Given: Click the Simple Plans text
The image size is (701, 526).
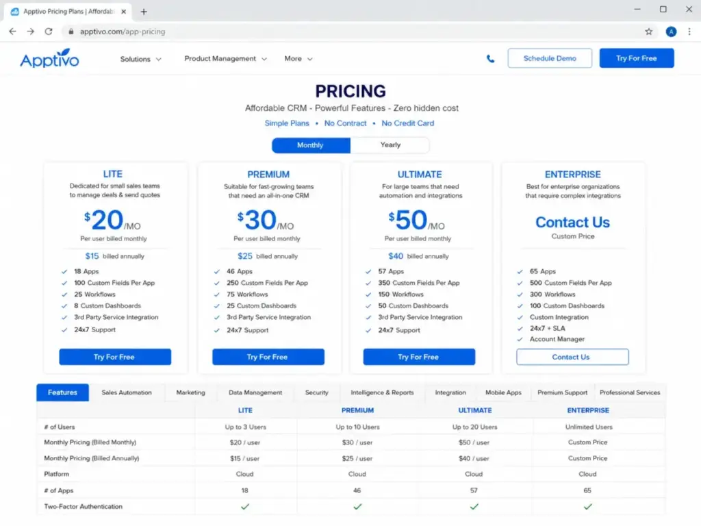Looking at the screenshot, I should (287, 123).
